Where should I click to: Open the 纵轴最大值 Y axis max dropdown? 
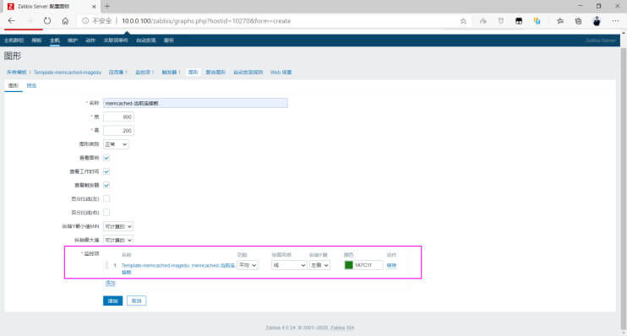(118, 240)
